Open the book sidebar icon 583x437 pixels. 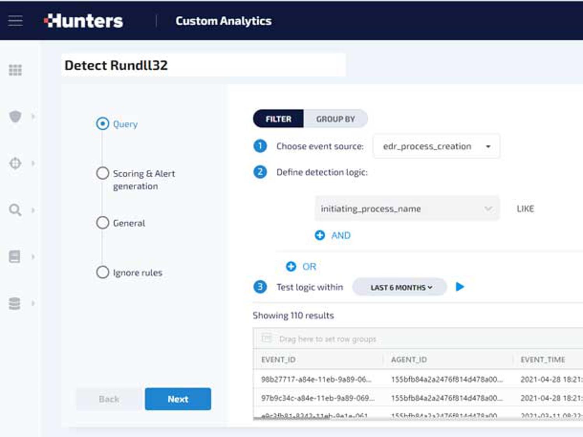coord(15,256)
